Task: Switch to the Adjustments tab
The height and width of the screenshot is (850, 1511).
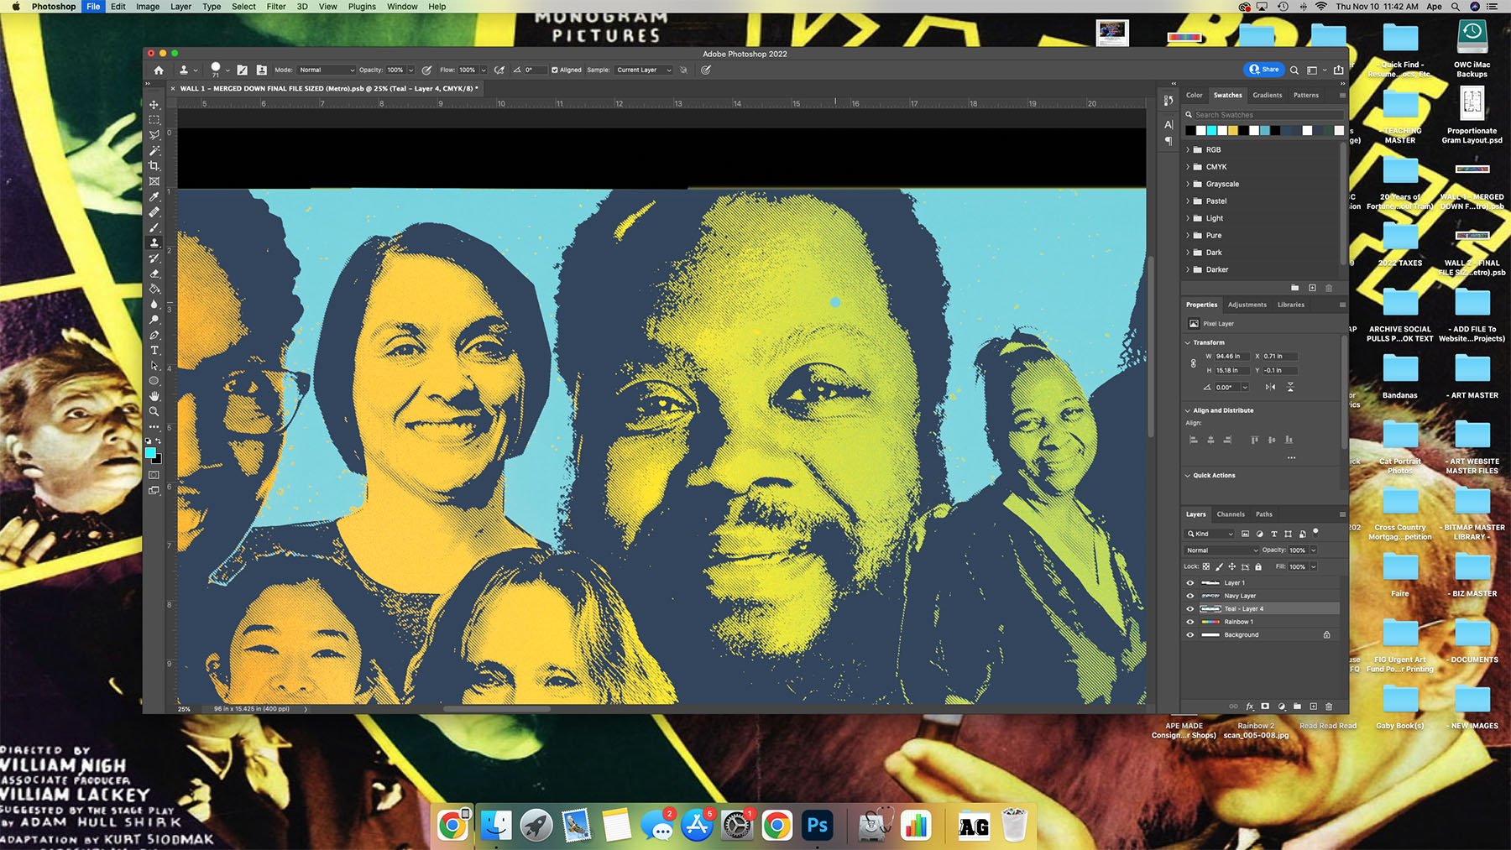Action: pyautogui.click(x=1247, y=305)
